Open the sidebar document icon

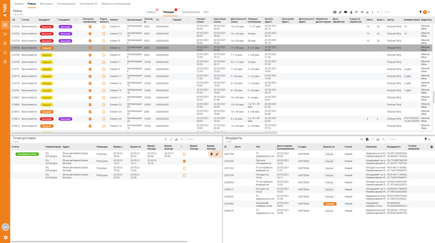point(5,44)
